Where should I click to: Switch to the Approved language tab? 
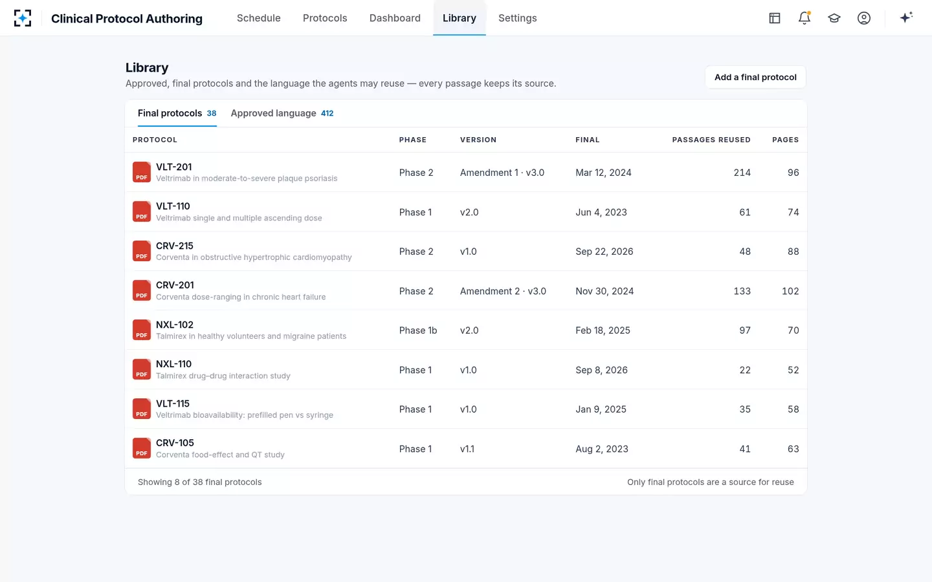[282, 113]
